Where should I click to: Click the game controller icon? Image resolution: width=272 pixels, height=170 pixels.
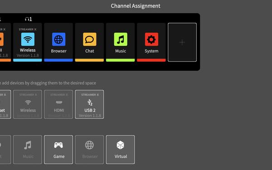pyautogui.click(x=58, y=145)
